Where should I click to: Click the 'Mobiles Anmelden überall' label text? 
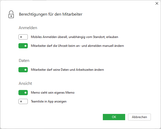(74, 37)
